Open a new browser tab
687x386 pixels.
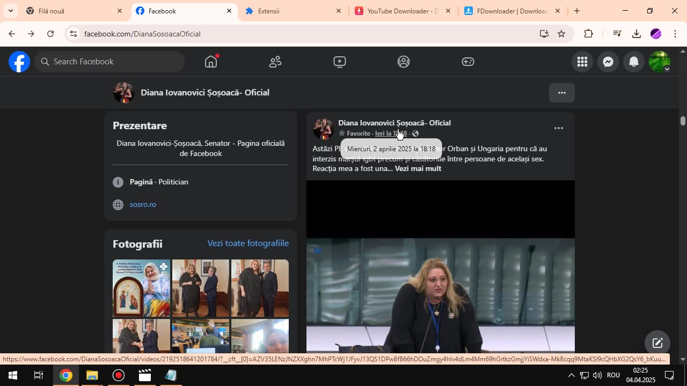tap(577, 11)
